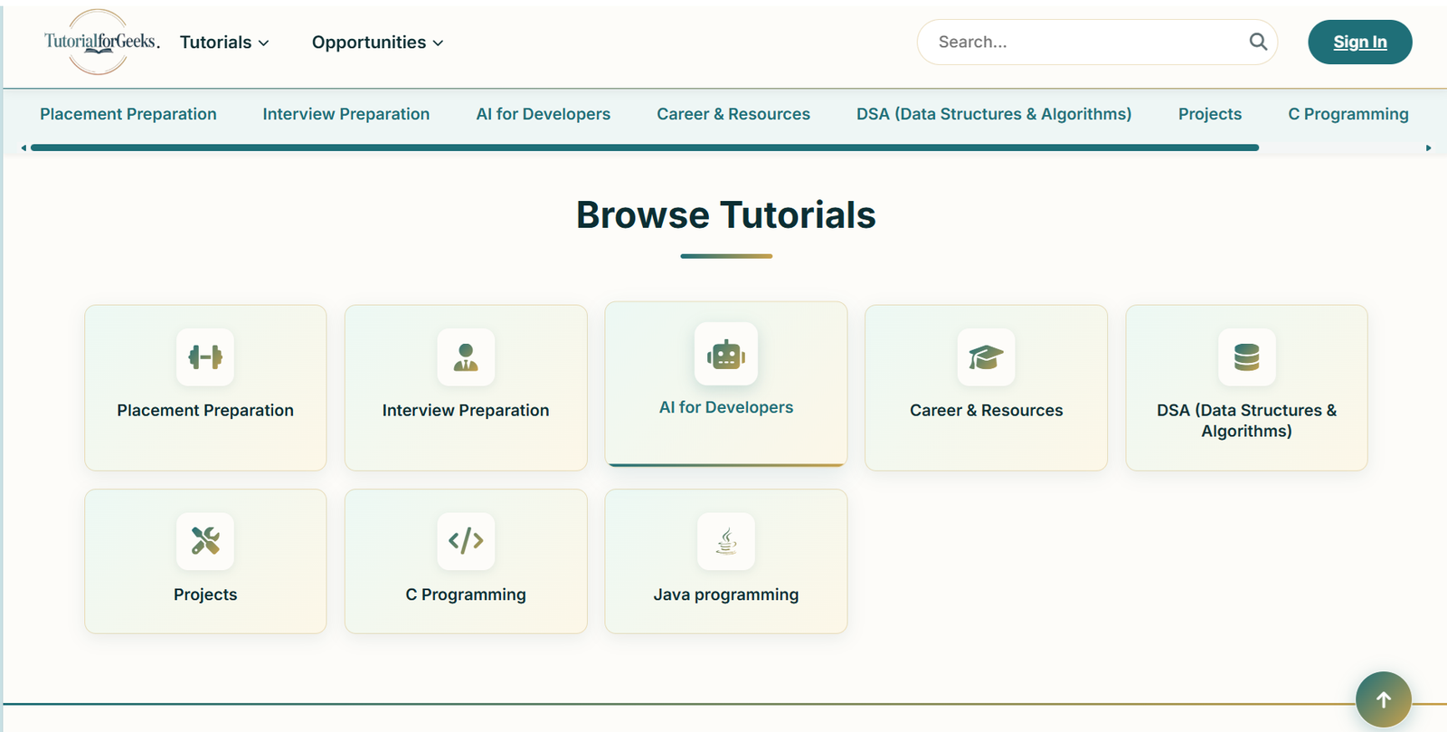Click the Interview Preparation person icon

(466, 357)
